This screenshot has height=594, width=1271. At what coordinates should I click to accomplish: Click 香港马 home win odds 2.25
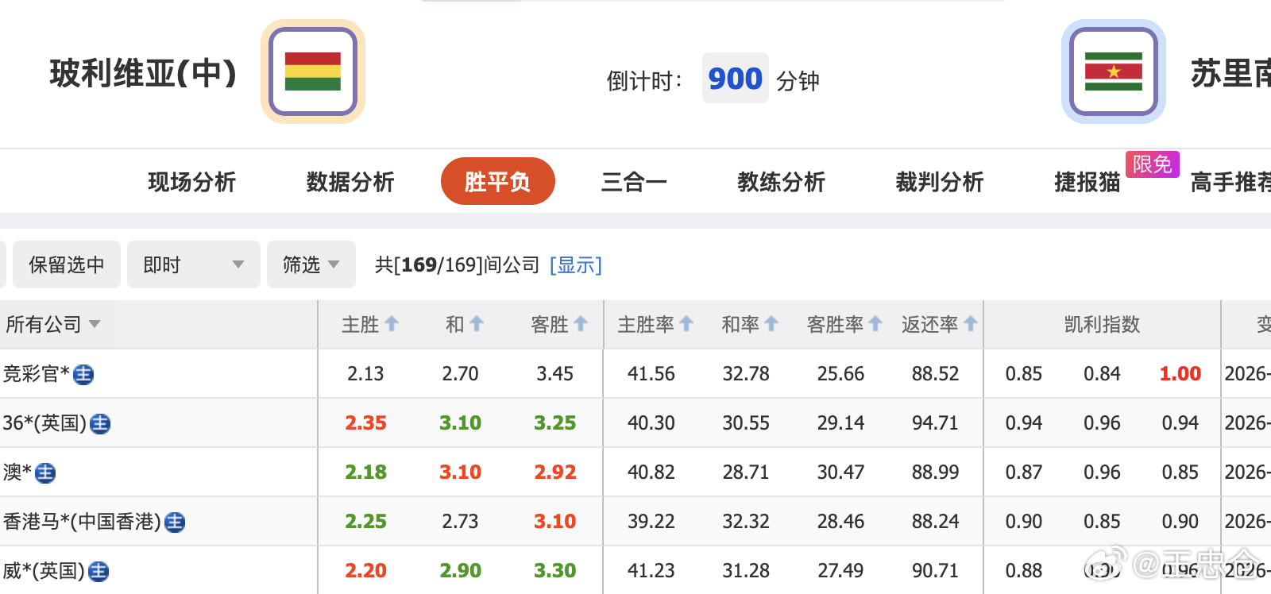[x=365, y=521]
